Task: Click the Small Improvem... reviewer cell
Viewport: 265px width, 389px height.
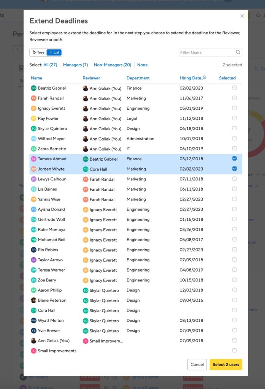Action: point(103,341)
